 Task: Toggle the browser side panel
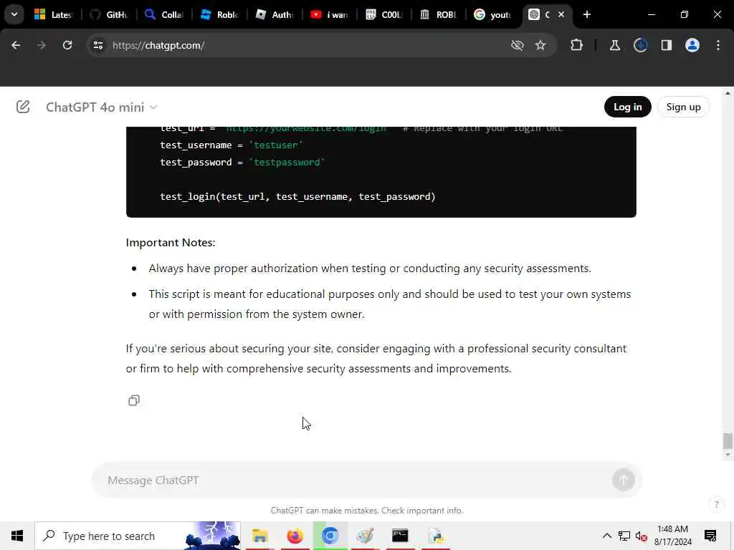pyautogui.click(x=666, y=45)
